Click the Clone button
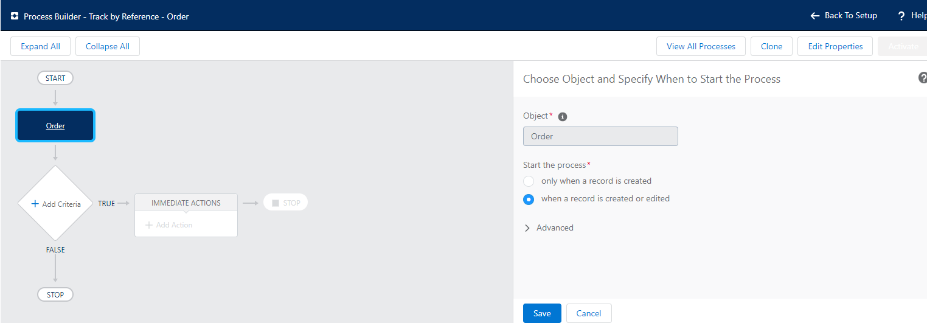This screenshot has height=323, width=927. (771, 46)
